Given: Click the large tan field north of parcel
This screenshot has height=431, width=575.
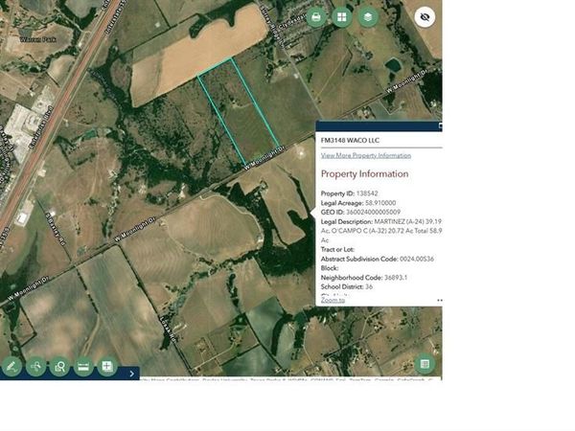Looking at the screenshot, I should click(x=198, y=55).
